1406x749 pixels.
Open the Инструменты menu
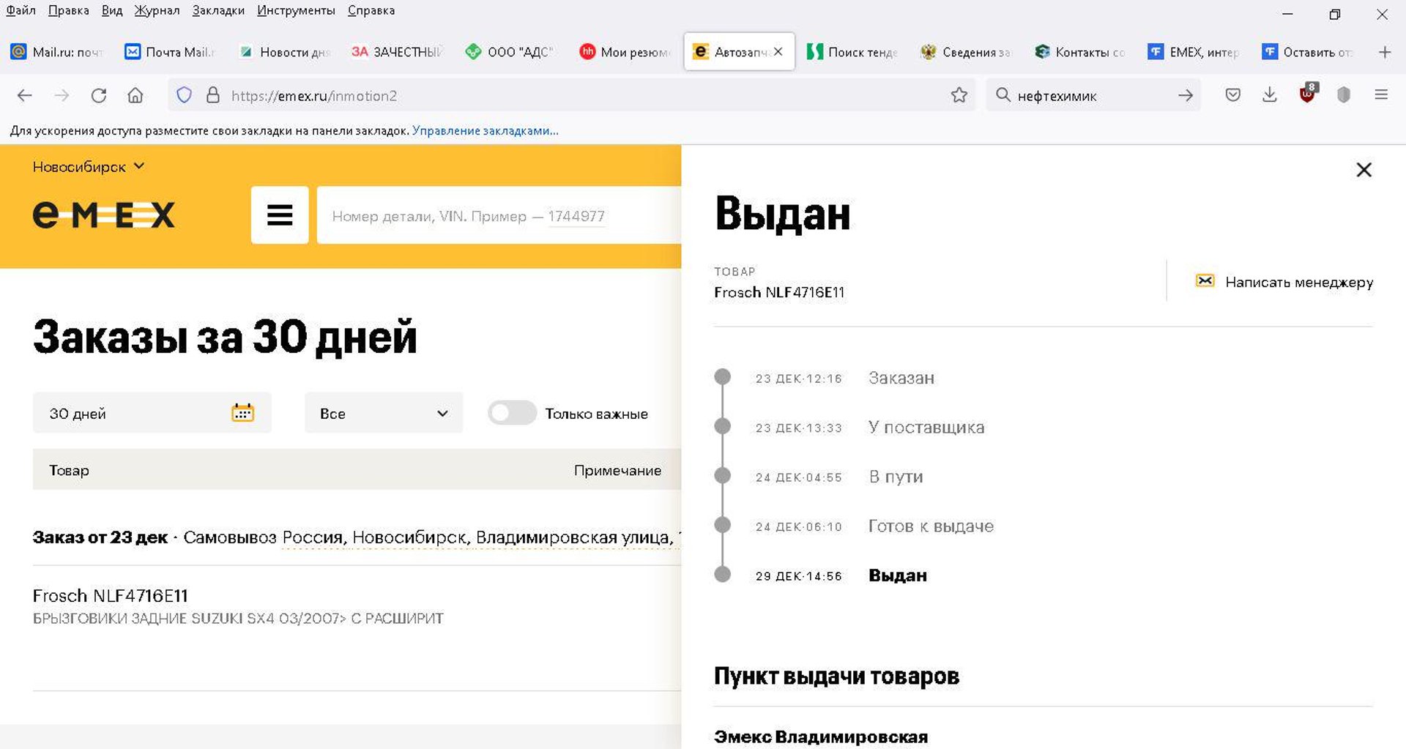[x=296, y=10]
